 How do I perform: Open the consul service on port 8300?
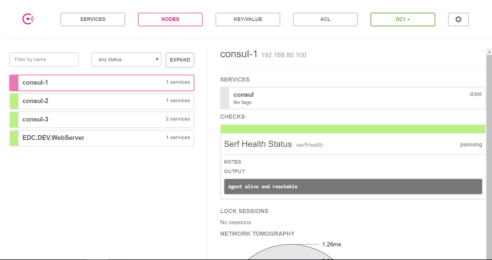coord(353,98)
